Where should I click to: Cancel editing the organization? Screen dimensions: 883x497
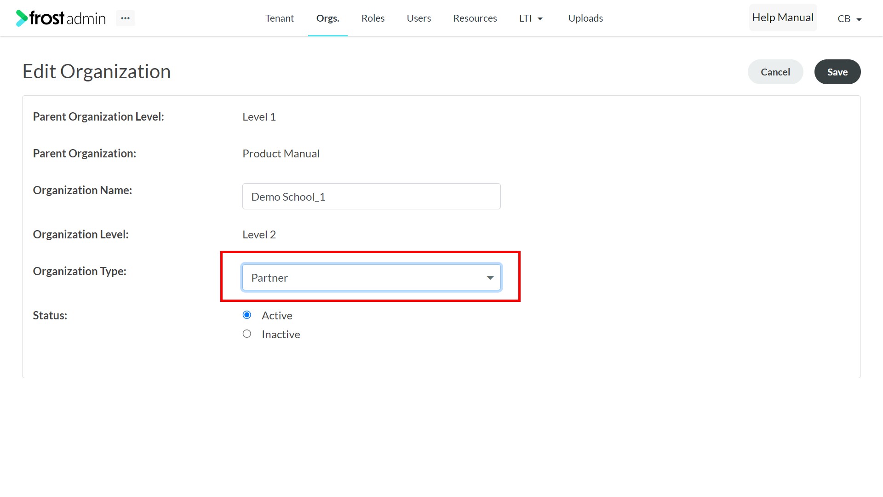(x=775, y=72)
